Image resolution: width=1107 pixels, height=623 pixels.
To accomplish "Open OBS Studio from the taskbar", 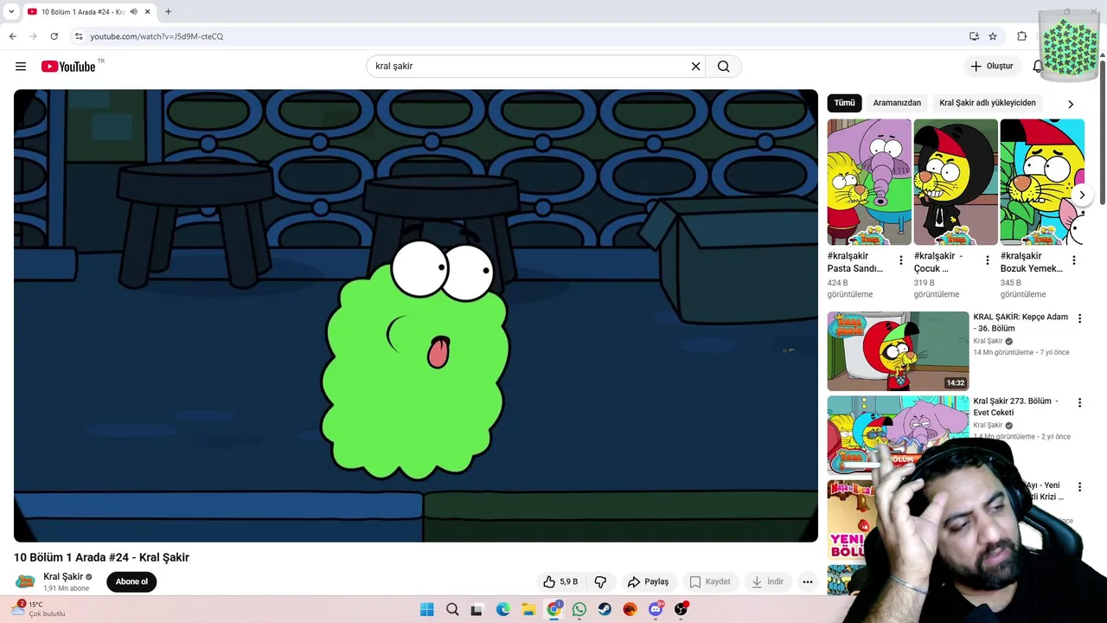I will [681, 609].
